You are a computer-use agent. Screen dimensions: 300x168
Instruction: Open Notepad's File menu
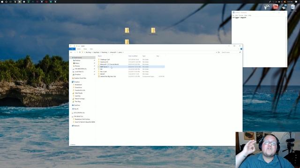pos(233,15)
